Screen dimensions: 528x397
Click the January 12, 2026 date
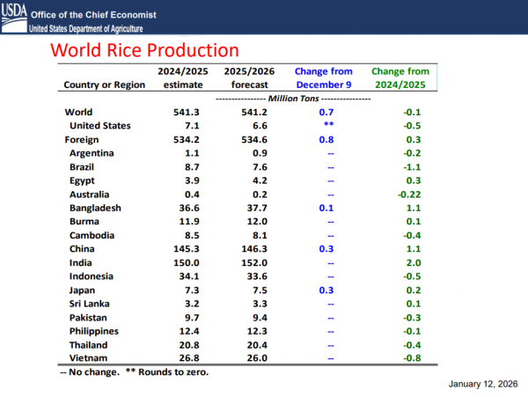480,386
